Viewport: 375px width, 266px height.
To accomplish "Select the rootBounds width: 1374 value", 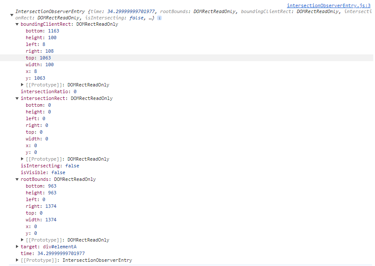I will tap(51, 220).
